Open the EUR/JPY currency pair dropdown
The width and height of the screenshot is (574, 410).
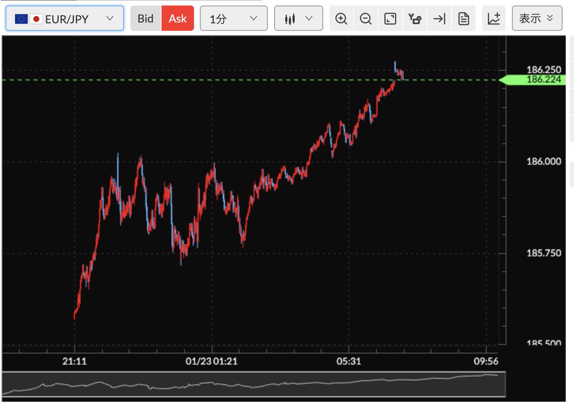click(x=65, y=19)
